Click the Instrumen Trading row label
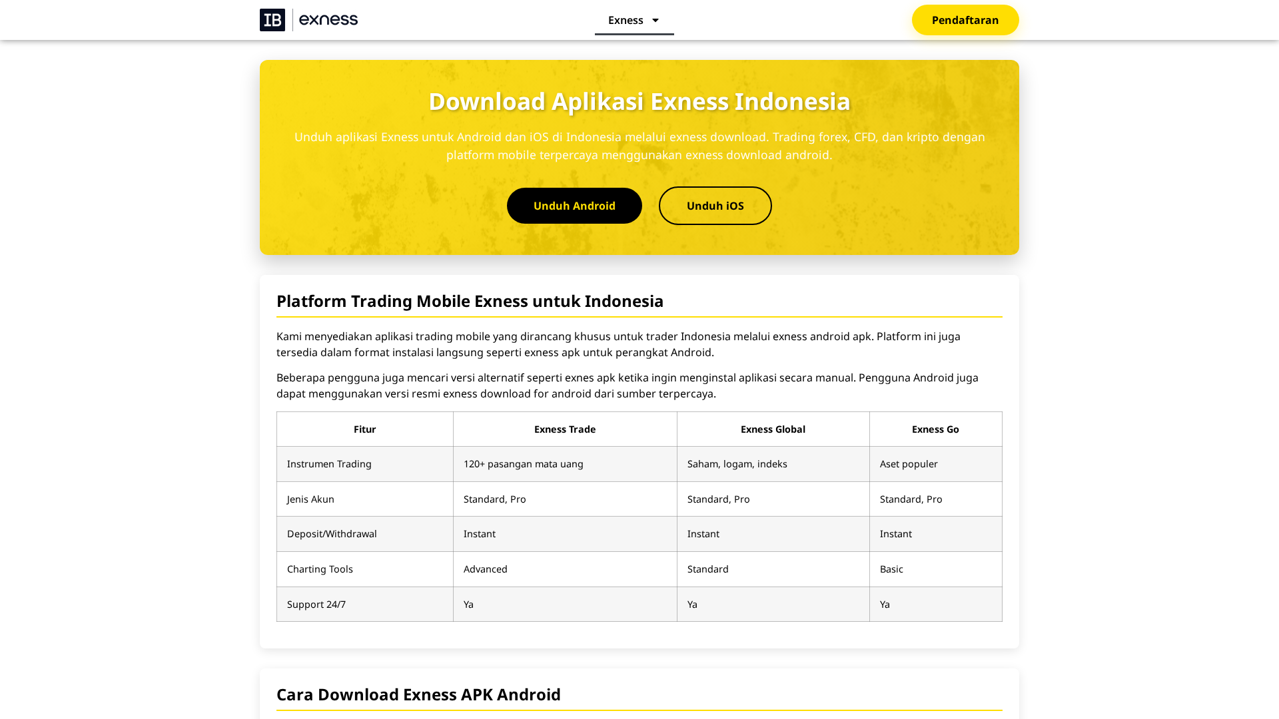Screen dimensions: 1279x719 (x=329, y=464)
